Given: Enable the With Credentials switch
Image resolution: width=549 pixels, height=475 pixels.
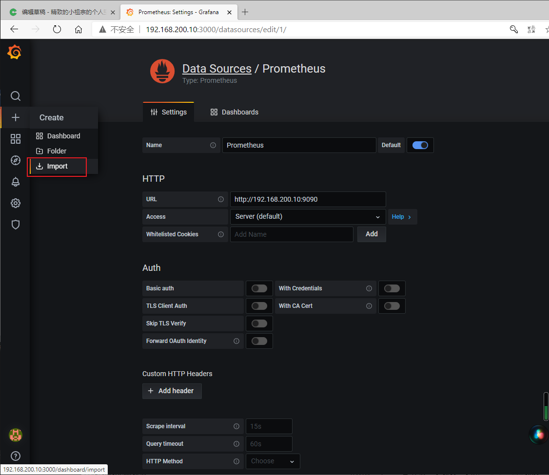Looking at the screenshot, I should 392,288.
